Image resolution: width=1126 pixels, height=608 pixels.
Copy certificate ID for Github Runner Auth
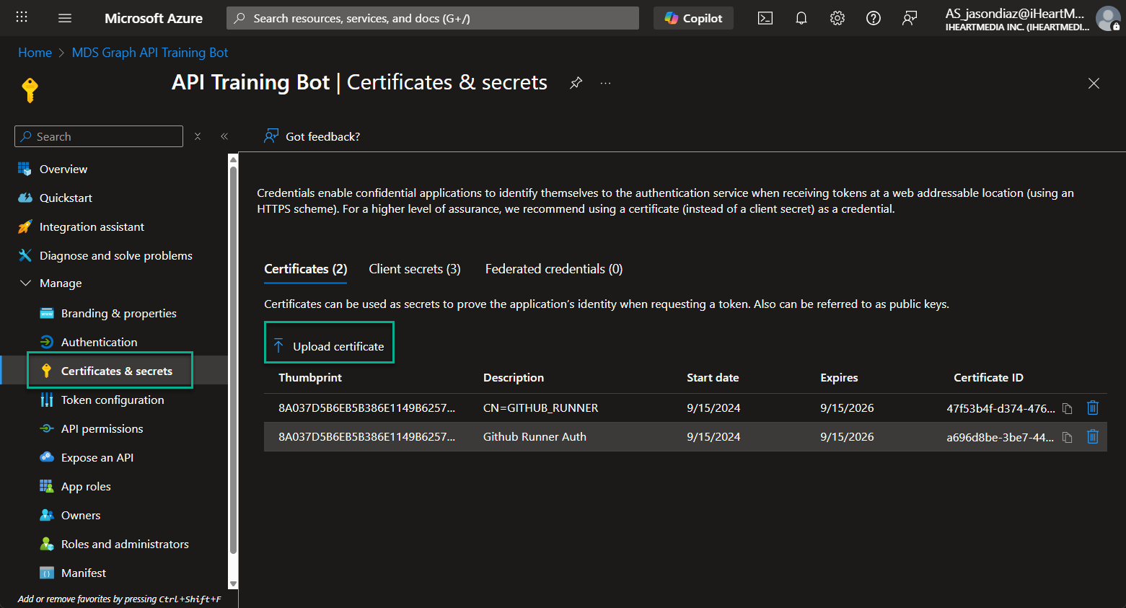click(1067, 437)
